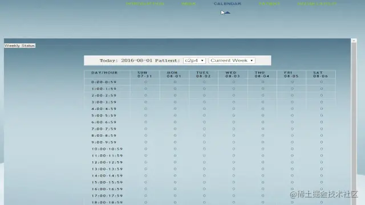Click the SUN 07-31 value at 16:00-16:59

tap(146, 189)
